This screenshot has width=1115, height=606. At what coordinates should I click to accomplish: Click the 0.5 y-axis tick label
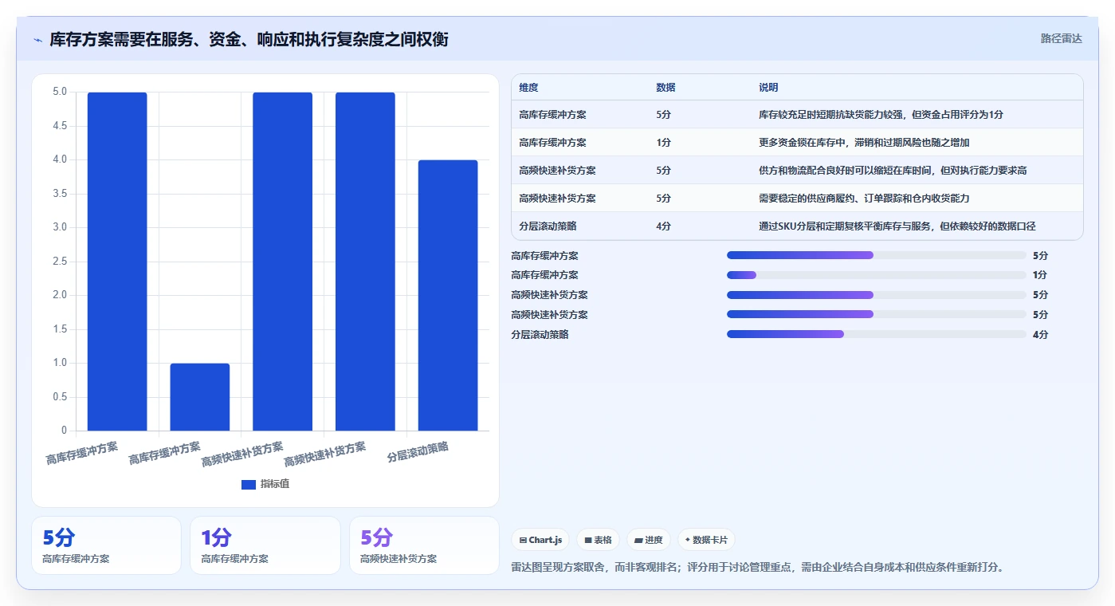(60, 397)
